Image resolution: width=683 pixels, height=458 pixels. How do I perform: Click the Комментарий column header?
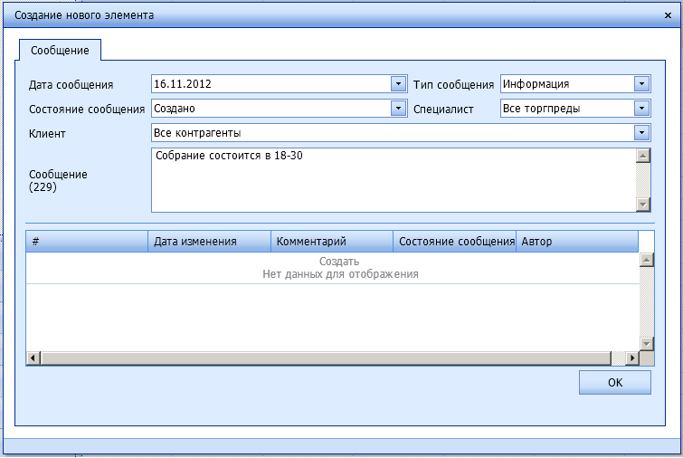click(x=332, y=242)
